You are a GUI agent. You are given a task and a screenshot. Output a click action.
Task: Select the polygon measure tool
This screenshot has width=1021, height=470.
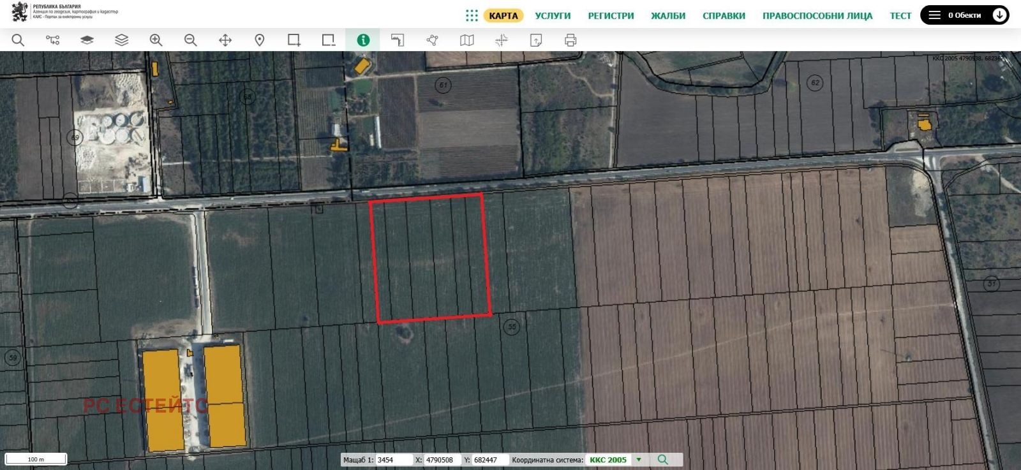click(x=432, y=40)
